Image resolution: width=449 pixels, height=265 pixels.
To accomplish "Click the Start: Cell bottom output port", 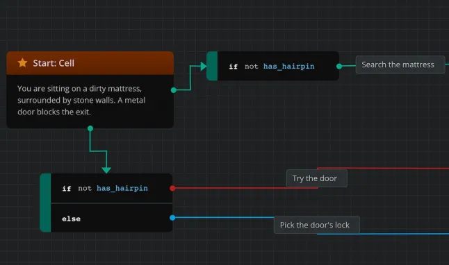I will 90,128.
